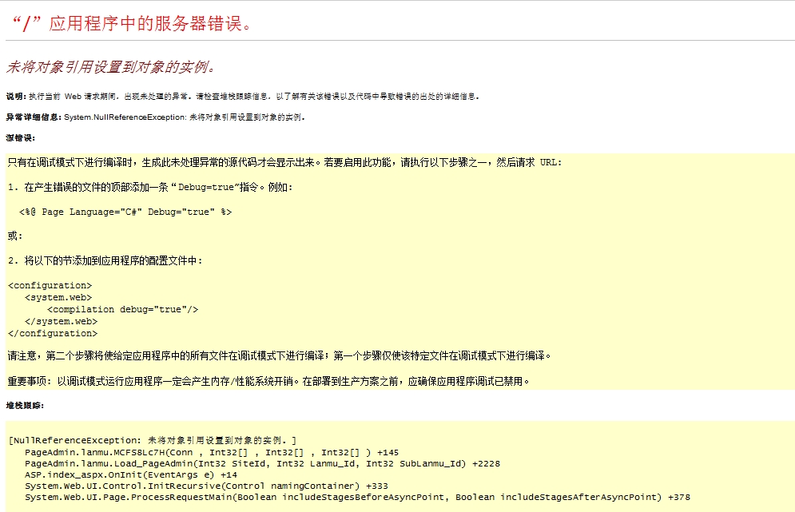795x512 pixels.
Task: Click the opening <configuration> tag line
Action: (x=50, y=285)
